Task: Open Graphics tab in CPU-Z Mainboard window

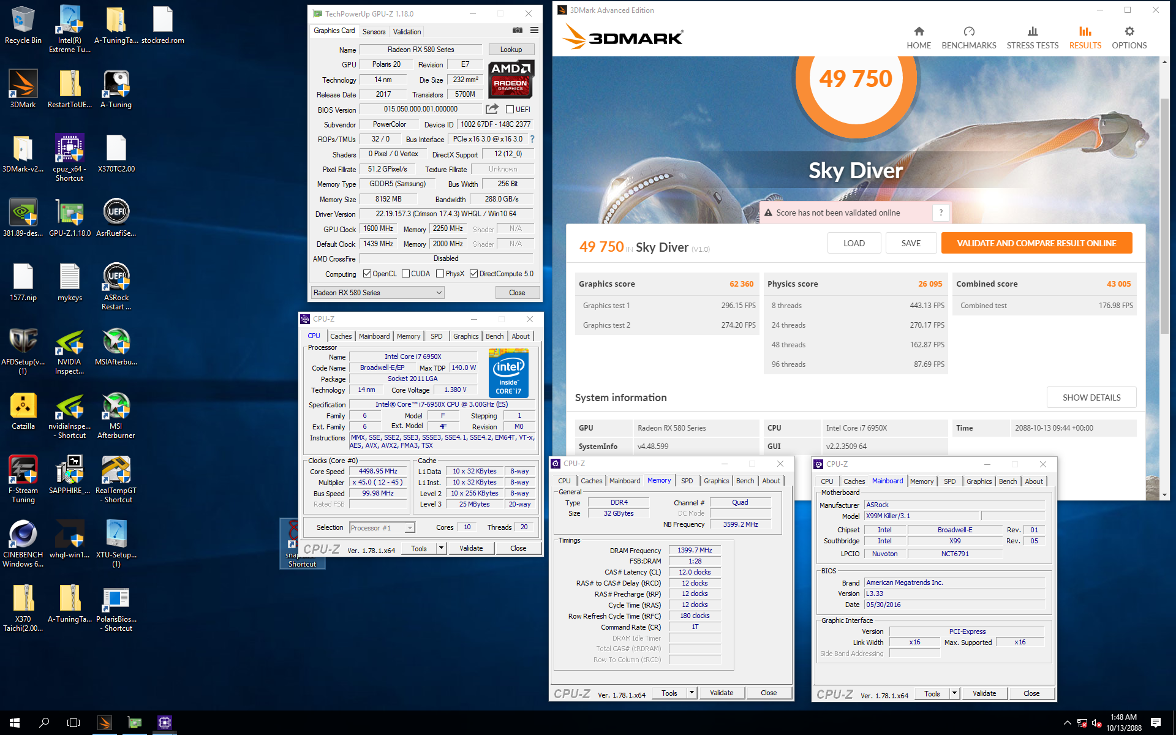Action: (x=979, y=481)
